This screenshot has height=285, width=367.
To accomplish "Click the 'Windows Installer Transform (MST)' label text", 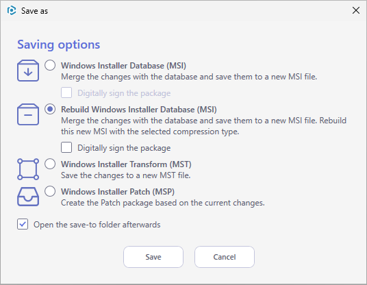I will [126, 164].
